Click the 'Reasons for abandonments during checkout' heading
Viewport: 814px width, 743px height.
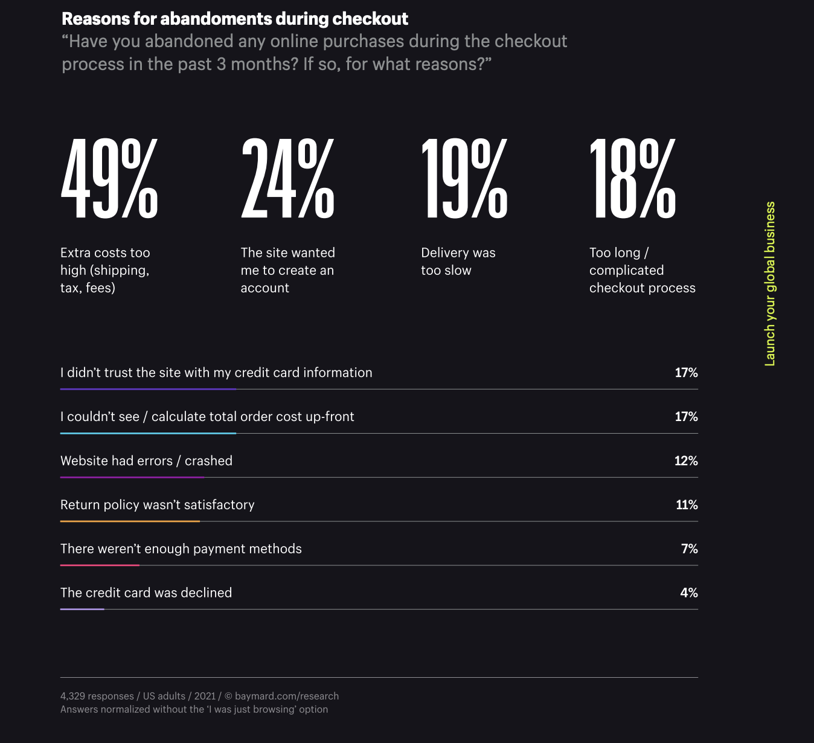(235, 19)
